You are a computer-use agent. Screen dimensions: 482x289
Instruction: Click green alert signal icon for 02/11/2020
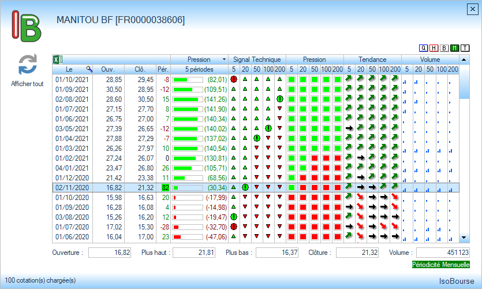tap(245, 187)
